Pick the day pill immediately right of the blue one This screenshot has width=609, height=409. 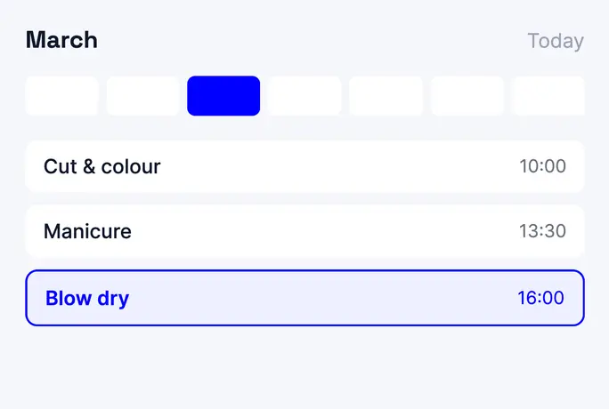(304, 96)
